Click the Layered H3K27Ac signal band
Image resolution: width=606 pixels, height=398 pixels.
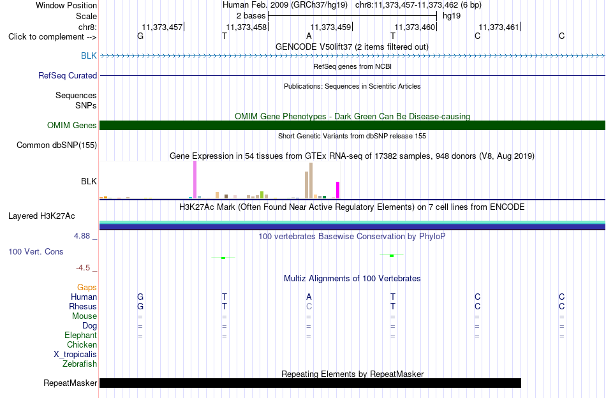pyautogui.click(x=352, y=225)
